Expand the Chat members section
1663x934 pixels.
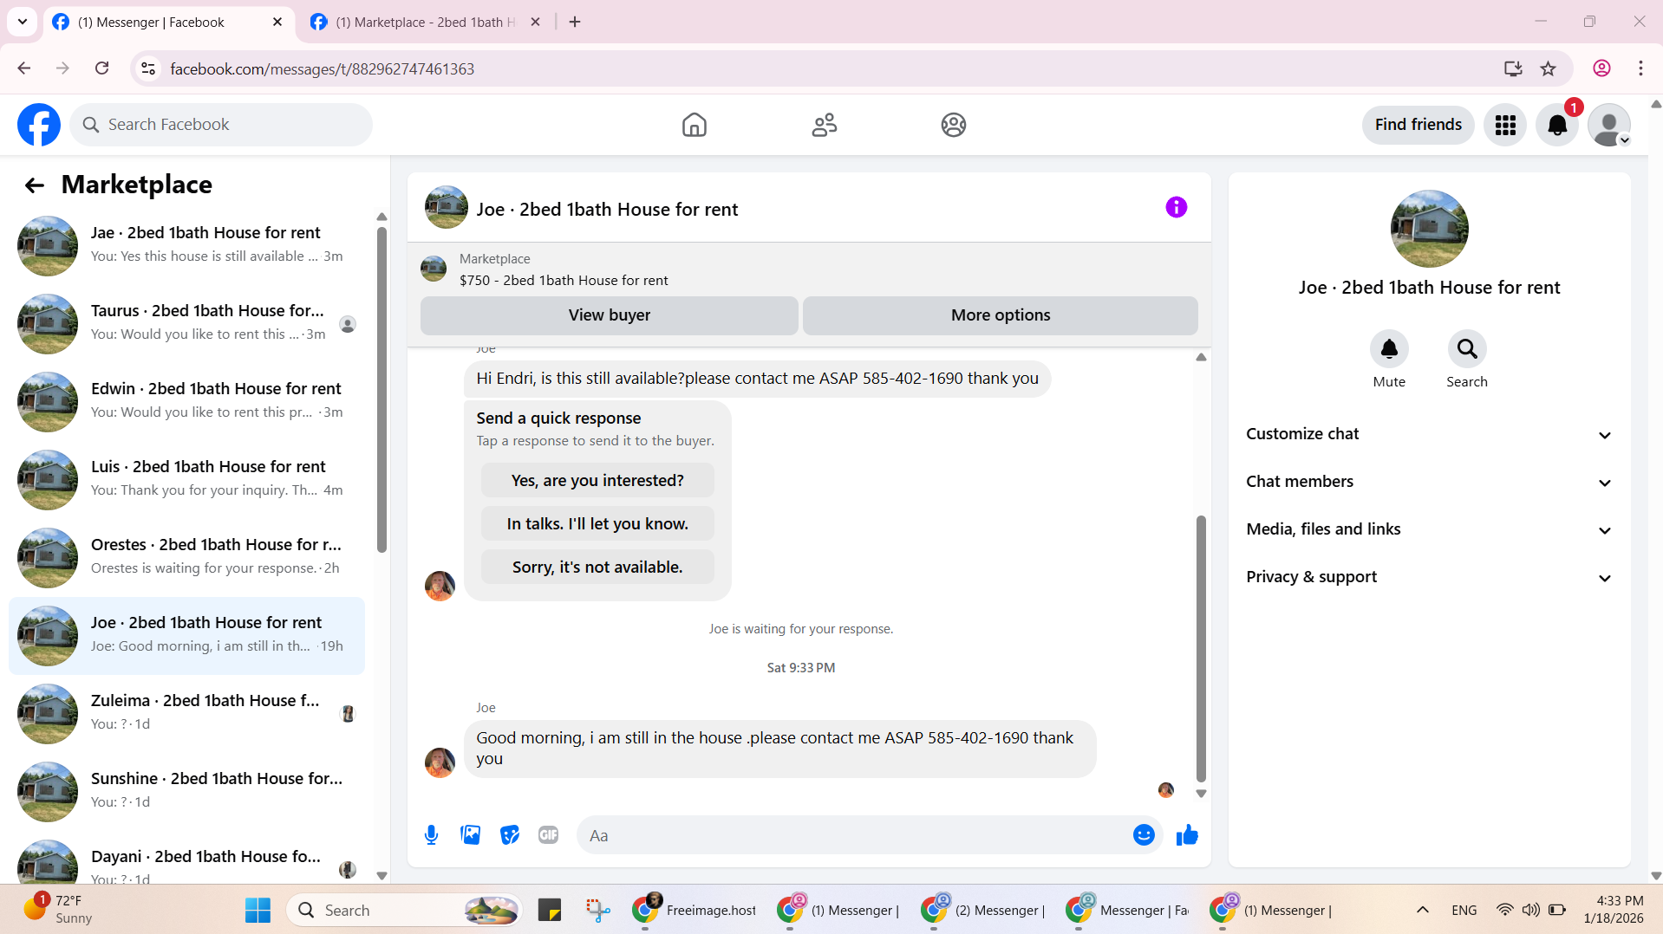pyautogui.click(x=1429, y=482)
